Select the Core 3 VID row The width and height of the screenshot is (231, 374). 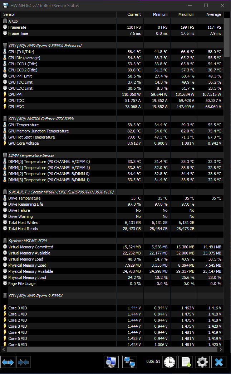click(x=112, y=326)
